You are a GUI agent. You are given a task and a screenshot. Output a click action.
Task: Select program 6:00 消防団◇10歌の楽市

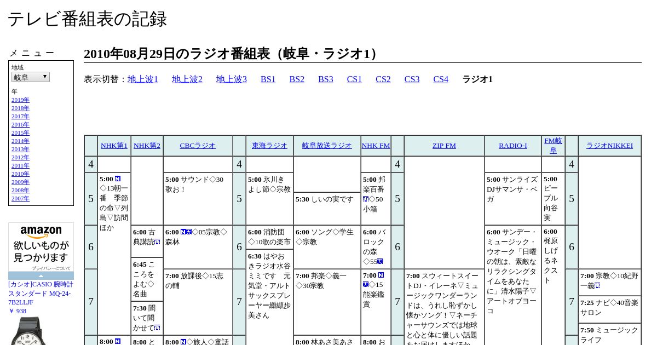(x=269, y=237)
